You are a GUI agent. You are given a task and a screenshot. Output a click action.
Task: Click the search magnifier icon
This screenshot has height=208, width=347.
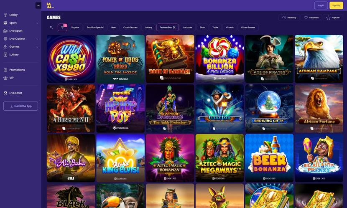click(x=51, y=28)
